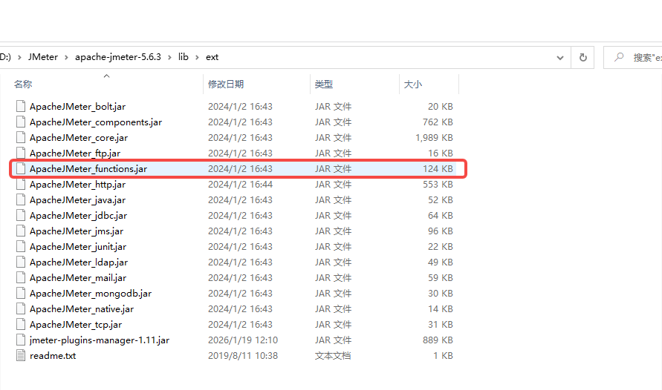The image size is (662, 390).
Task: Click the file icon of ApacheJMeter_mongodb.jar
Action: coord(21,293)
